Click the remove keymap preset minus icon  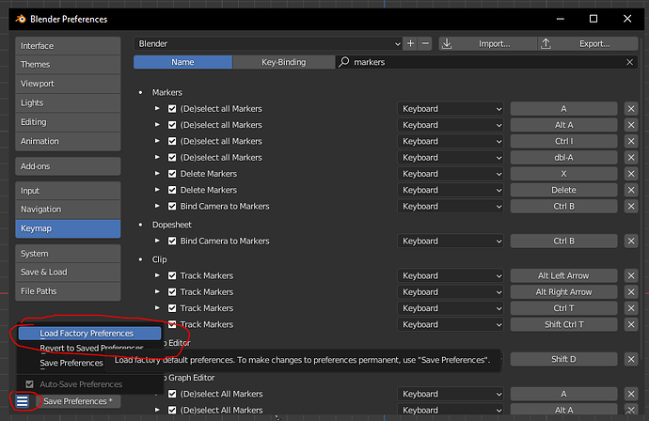coord(425,43)
